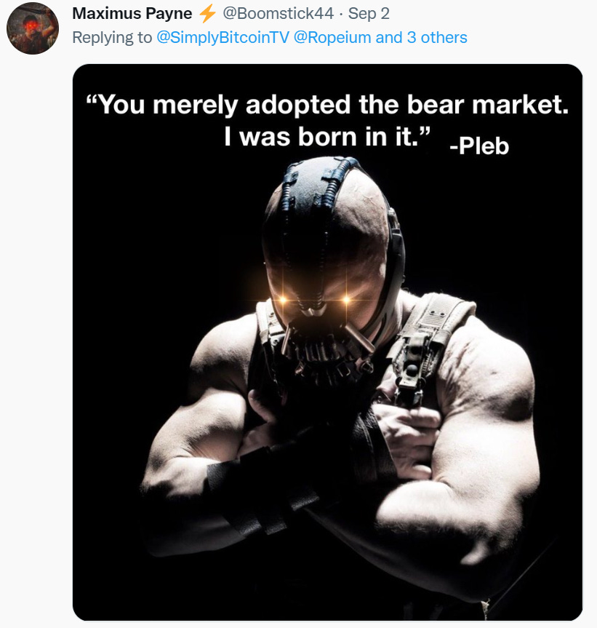597x628 pixels.
Task: Visit the @Boomstick44 handle
Action: [x=278, y=14]
